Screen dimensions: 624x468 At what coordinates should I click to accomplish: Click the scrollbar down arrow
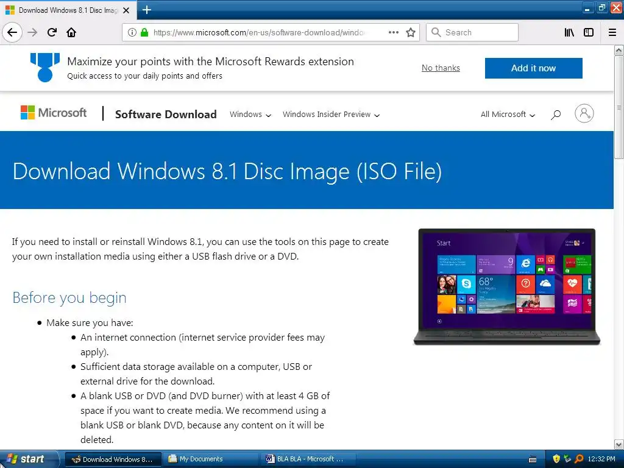point(619,444)
